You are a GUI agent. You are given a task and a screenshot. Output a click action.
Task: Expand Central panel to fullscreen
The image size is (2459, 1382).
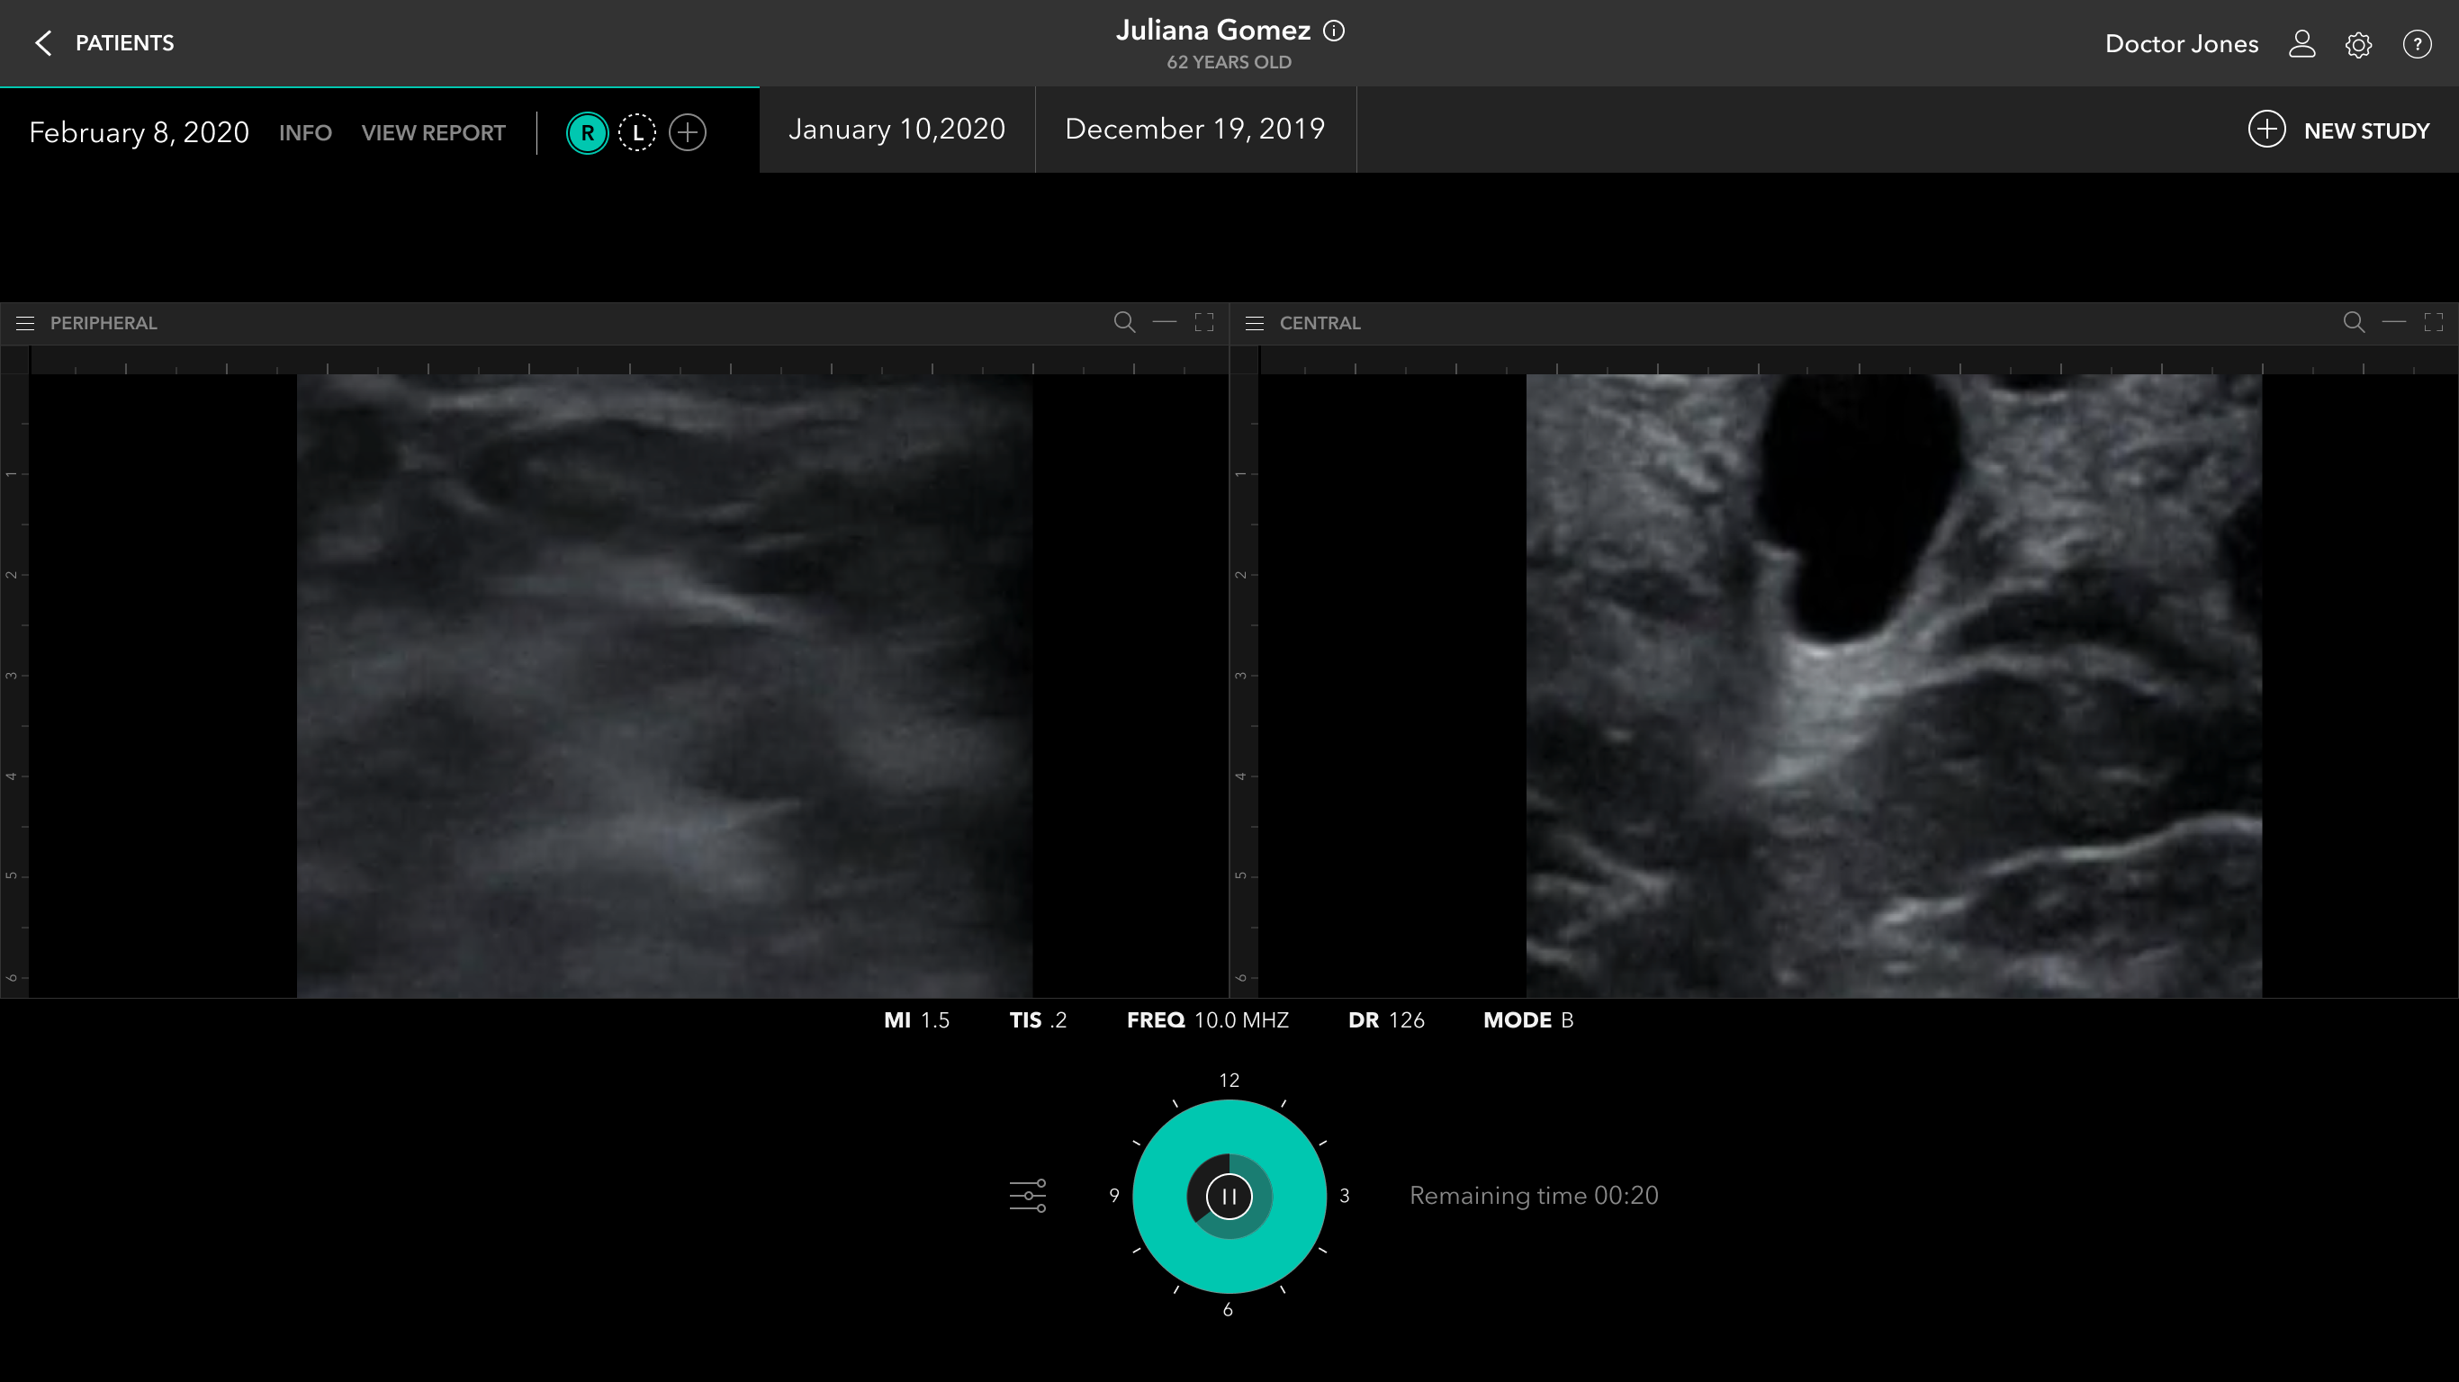coord(2433,323)
